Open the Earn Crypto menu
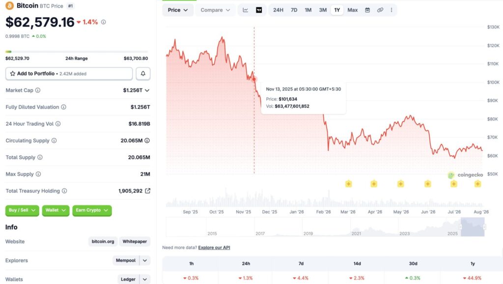 pos(92,210)
